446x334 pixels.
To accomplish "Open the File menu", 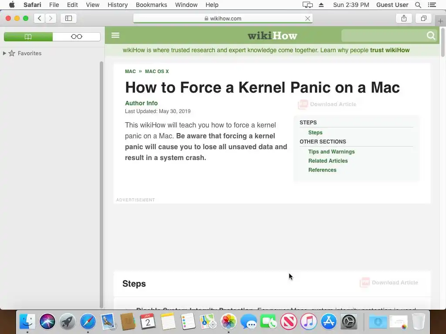I will click(x=54, y=5).
